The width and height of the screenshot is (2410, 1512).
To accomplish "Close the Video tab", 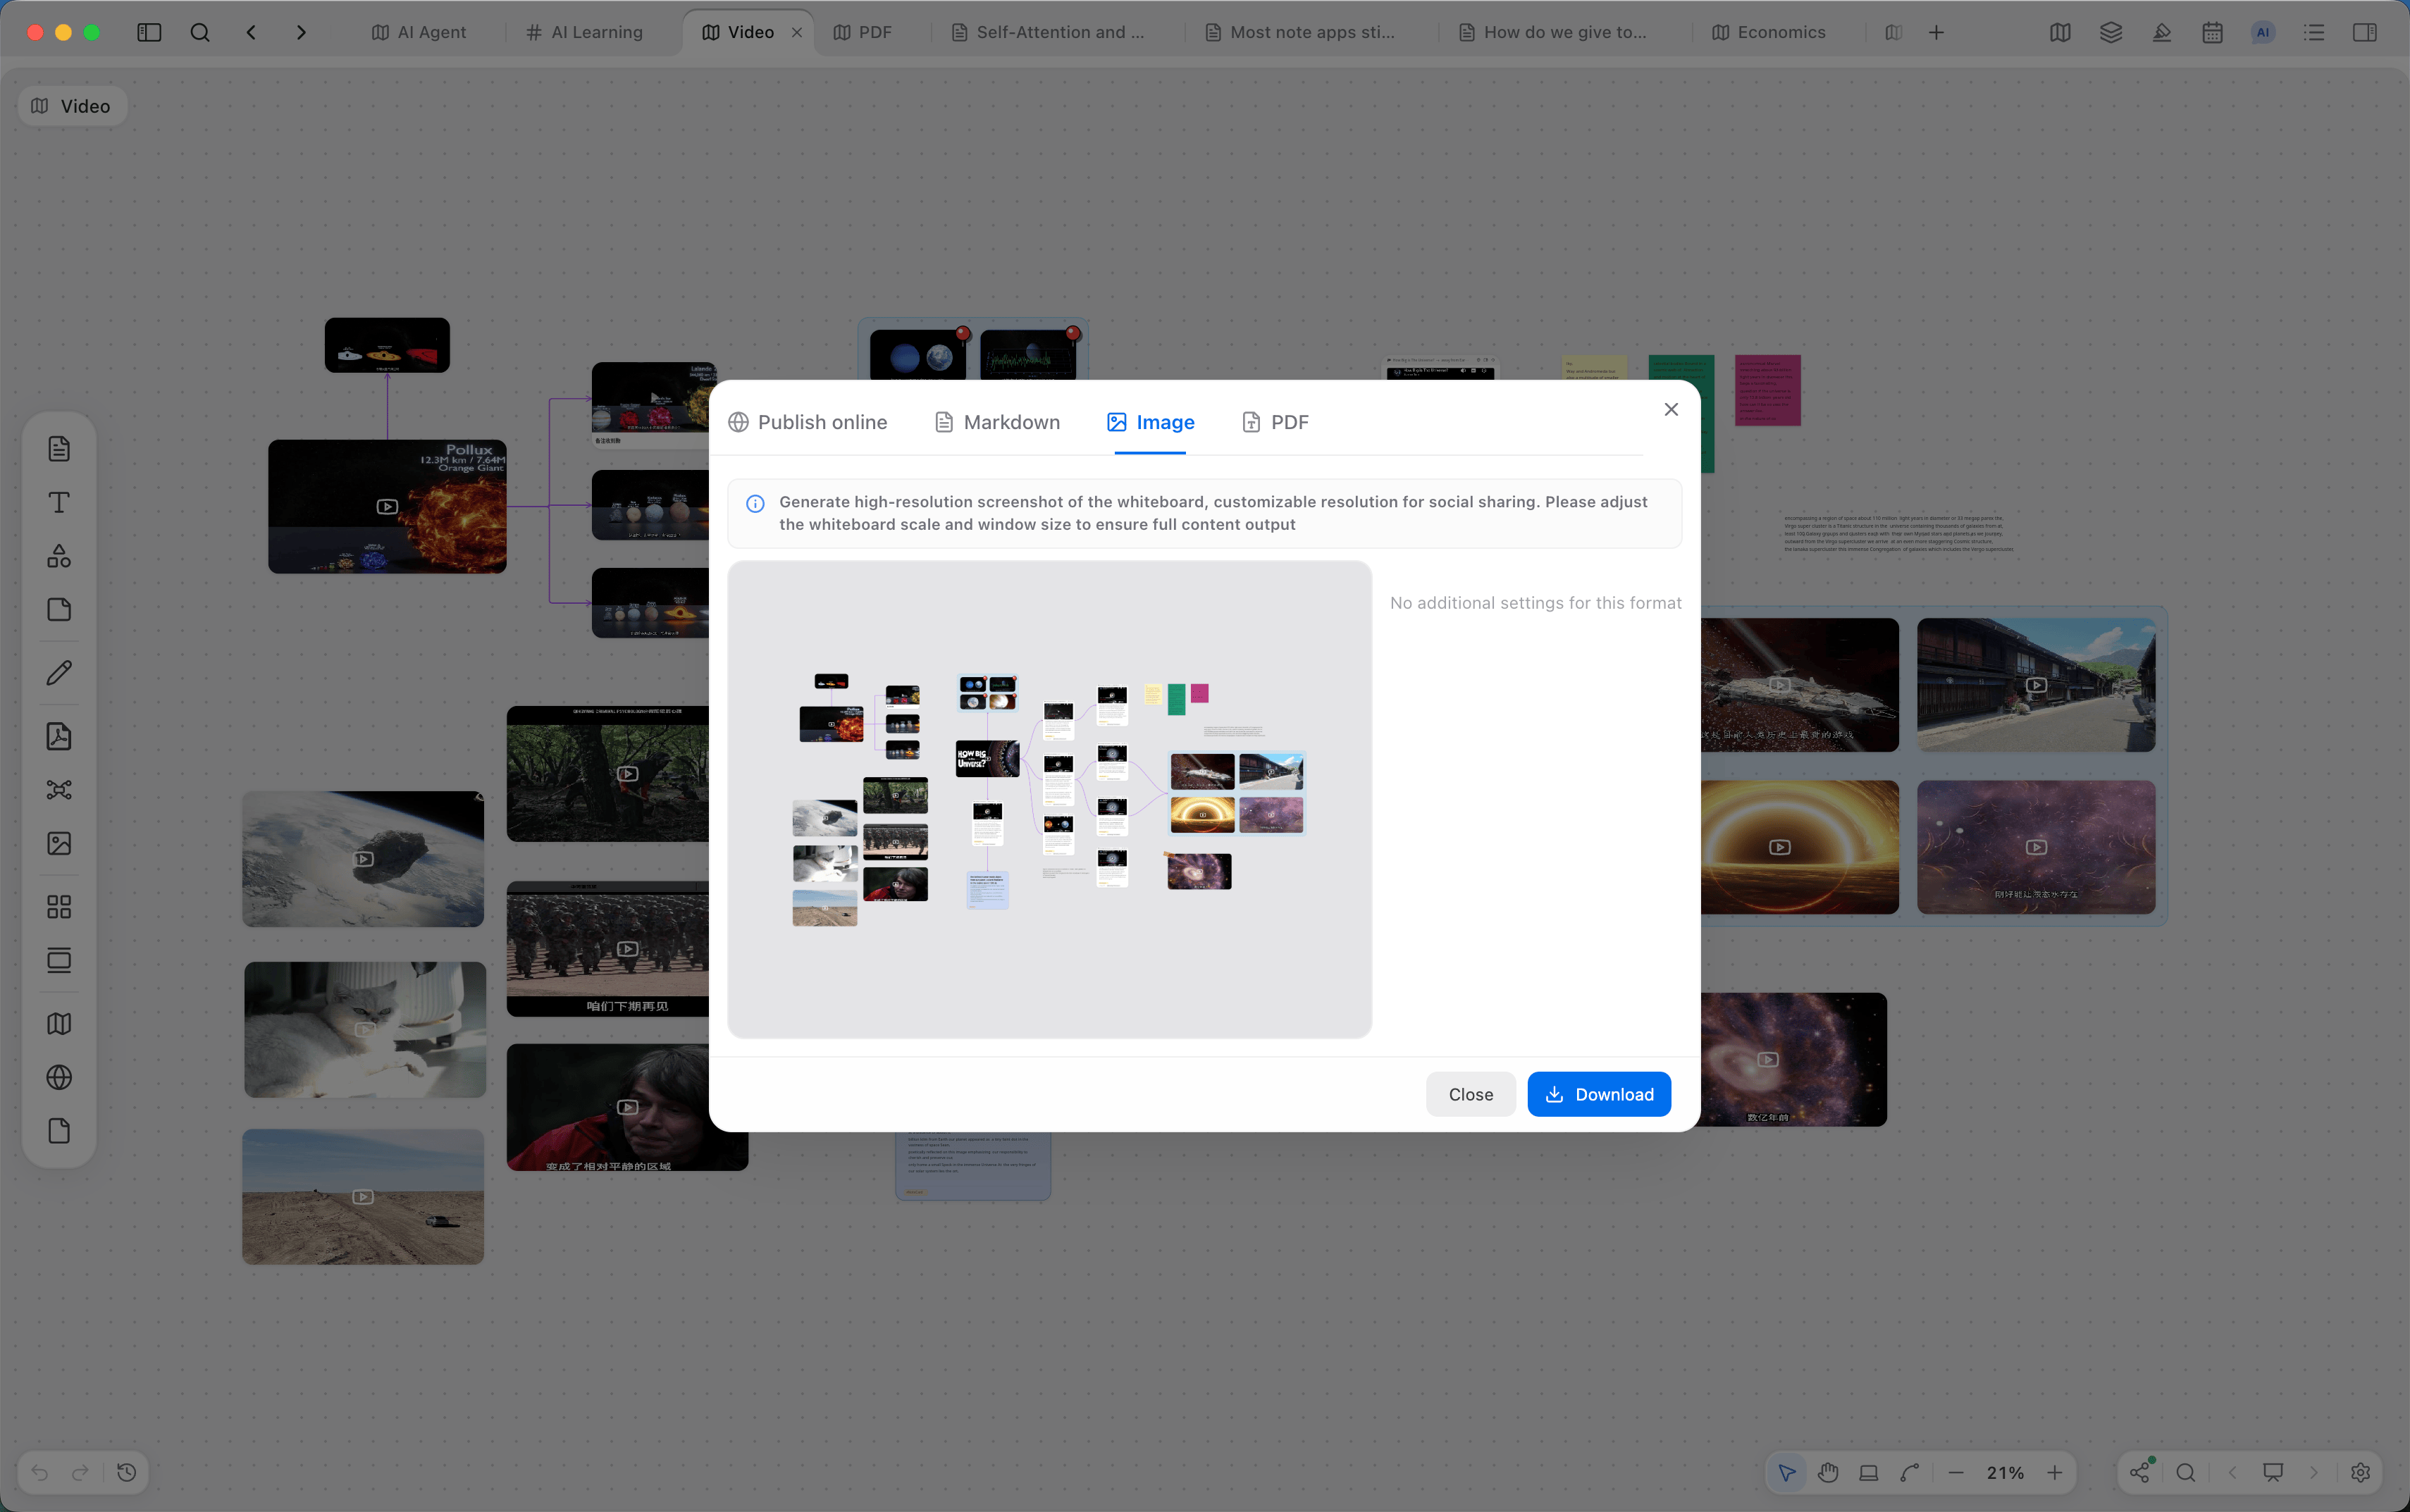I will tap(797, 32).
